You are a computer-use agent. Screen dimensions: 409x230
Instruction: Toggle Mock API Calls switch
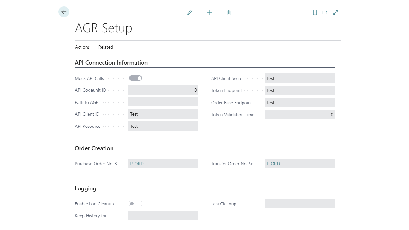click(135, 78)
